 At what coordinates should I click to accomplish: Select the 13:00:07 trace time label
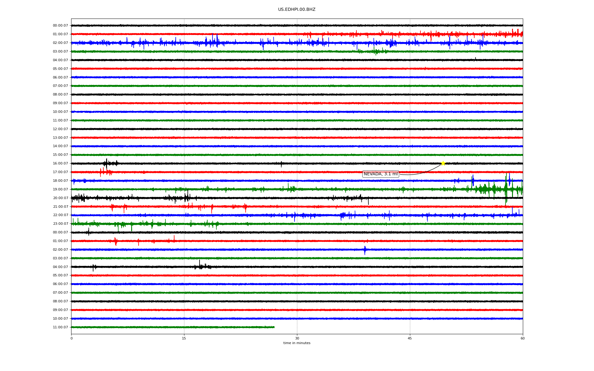pyautogui.click(x=60, y=138)
